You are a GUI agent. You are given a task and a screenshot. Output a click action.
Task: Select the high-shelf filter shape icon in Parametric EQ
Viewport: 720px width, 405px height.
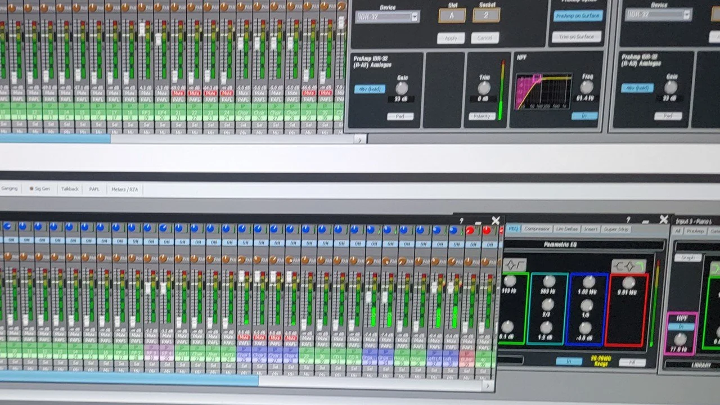[x=628, y=265]
